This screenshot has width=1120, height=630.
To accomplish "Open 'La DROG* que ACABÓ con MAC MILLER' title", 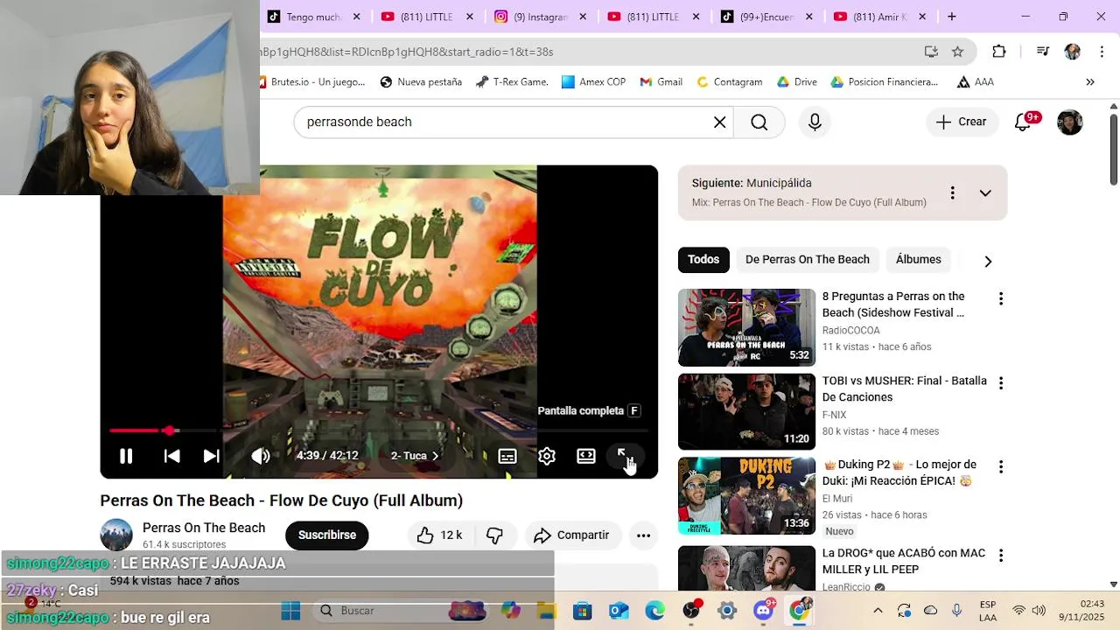I will [903, 562].
